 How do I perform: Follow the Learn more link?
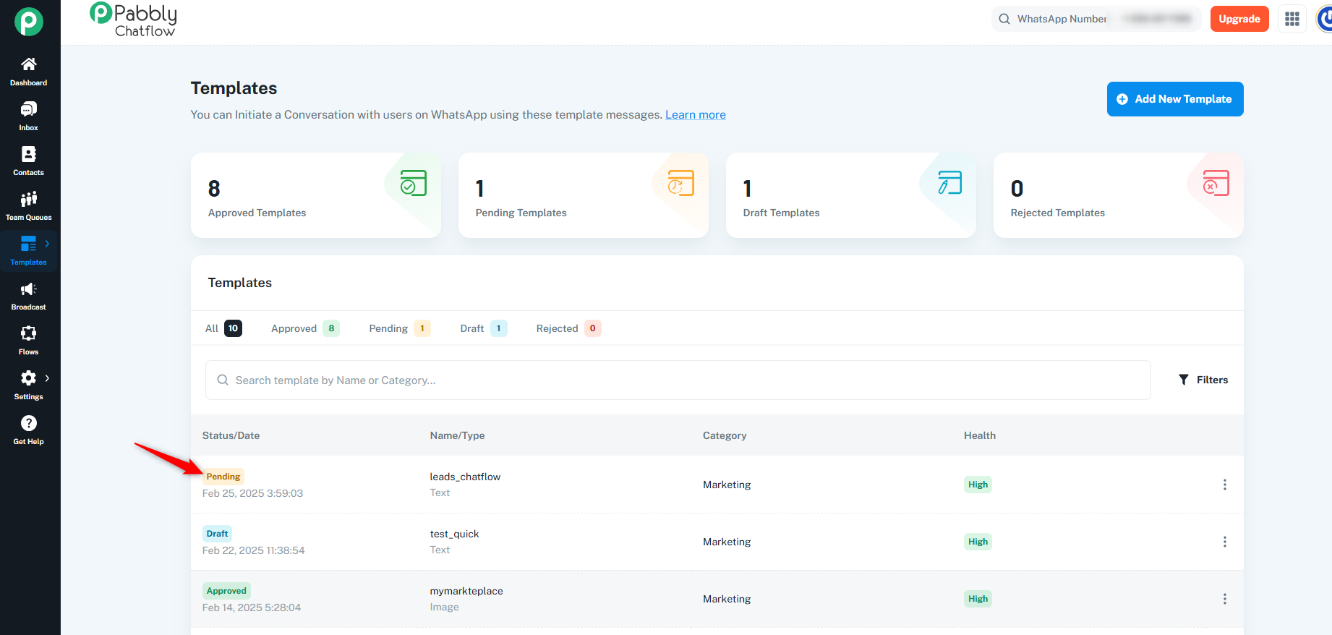696,115
